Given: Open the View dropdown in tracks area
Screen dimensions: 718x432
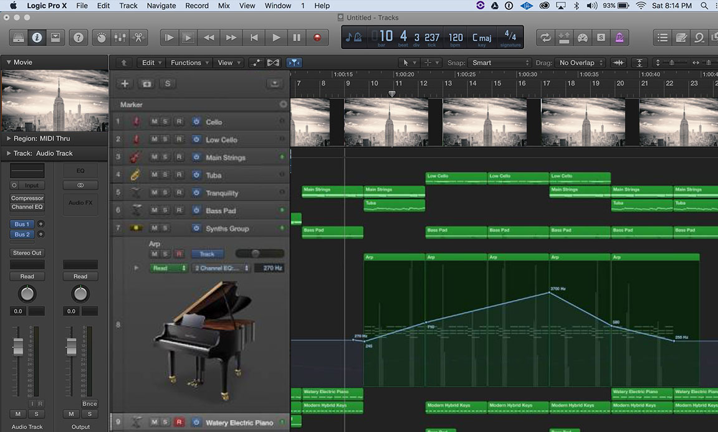Looking at the screenshot, I should (229, 63).
